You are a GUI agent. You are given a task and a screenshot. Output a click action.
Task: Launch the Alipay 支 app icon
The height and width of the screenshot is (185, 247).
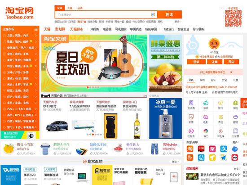pyautogui.click(x=224, y=149)
